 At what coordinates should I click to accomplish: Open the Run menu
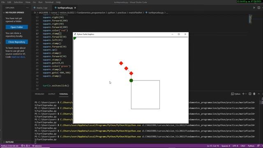[40, 2]
